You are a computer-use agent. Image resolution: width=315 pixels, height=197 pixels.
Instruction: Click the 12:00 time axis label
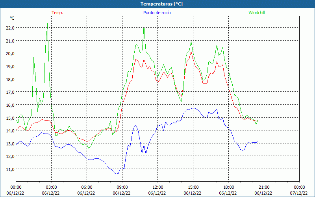coord(158,188)
